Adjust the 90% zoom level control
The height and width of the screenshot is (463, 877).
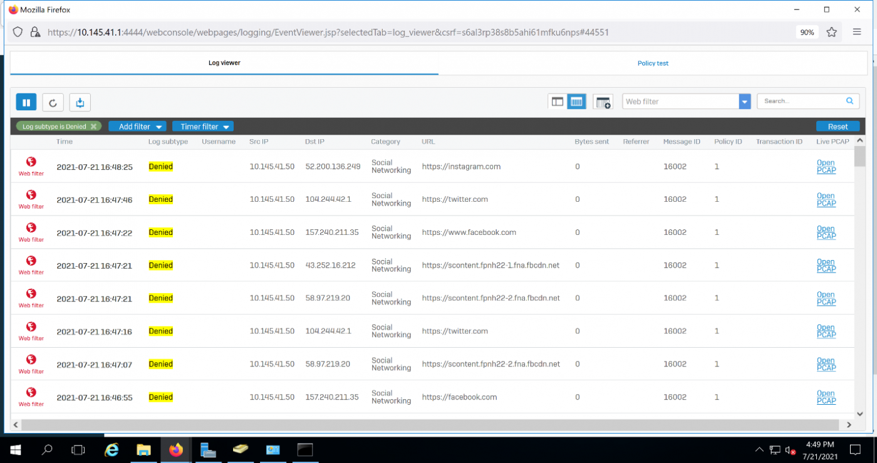(x=807, y=32)
